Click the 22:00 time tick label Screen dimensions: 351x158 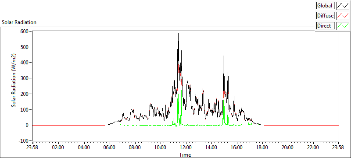[x=313, y=147]
